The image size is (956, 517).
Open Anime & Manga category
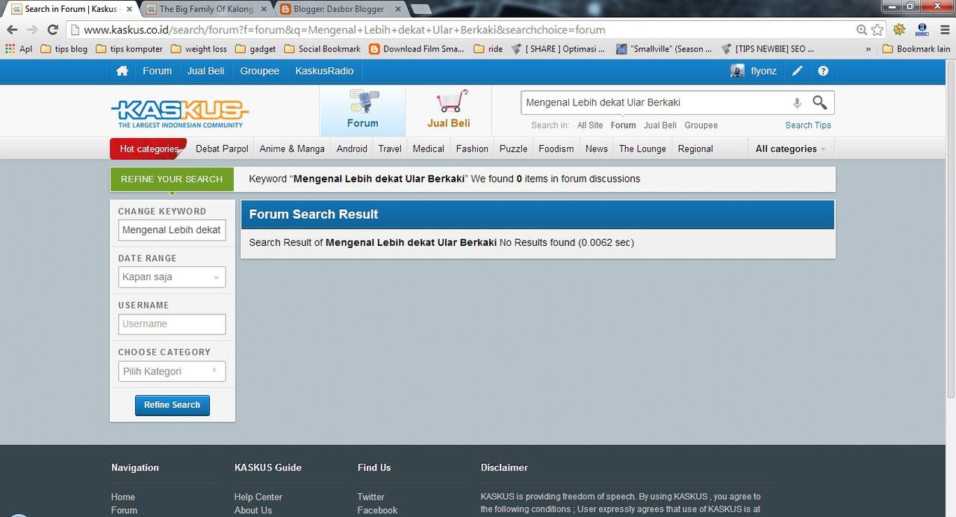pos(292,149)
